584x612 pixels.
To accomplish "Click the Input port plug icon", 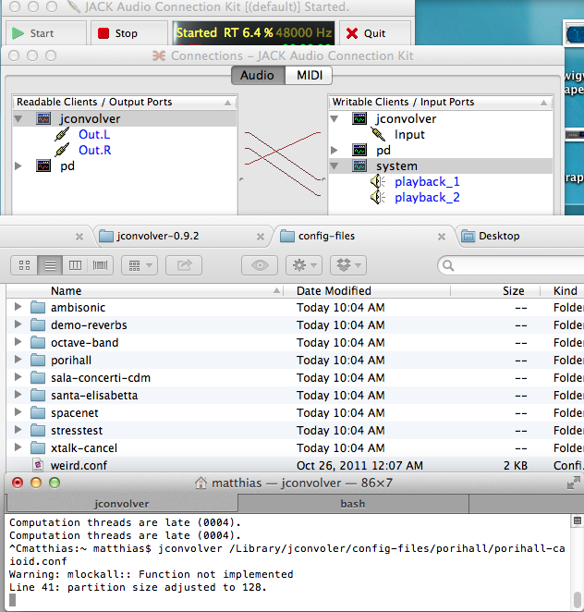I will point(378,135).
